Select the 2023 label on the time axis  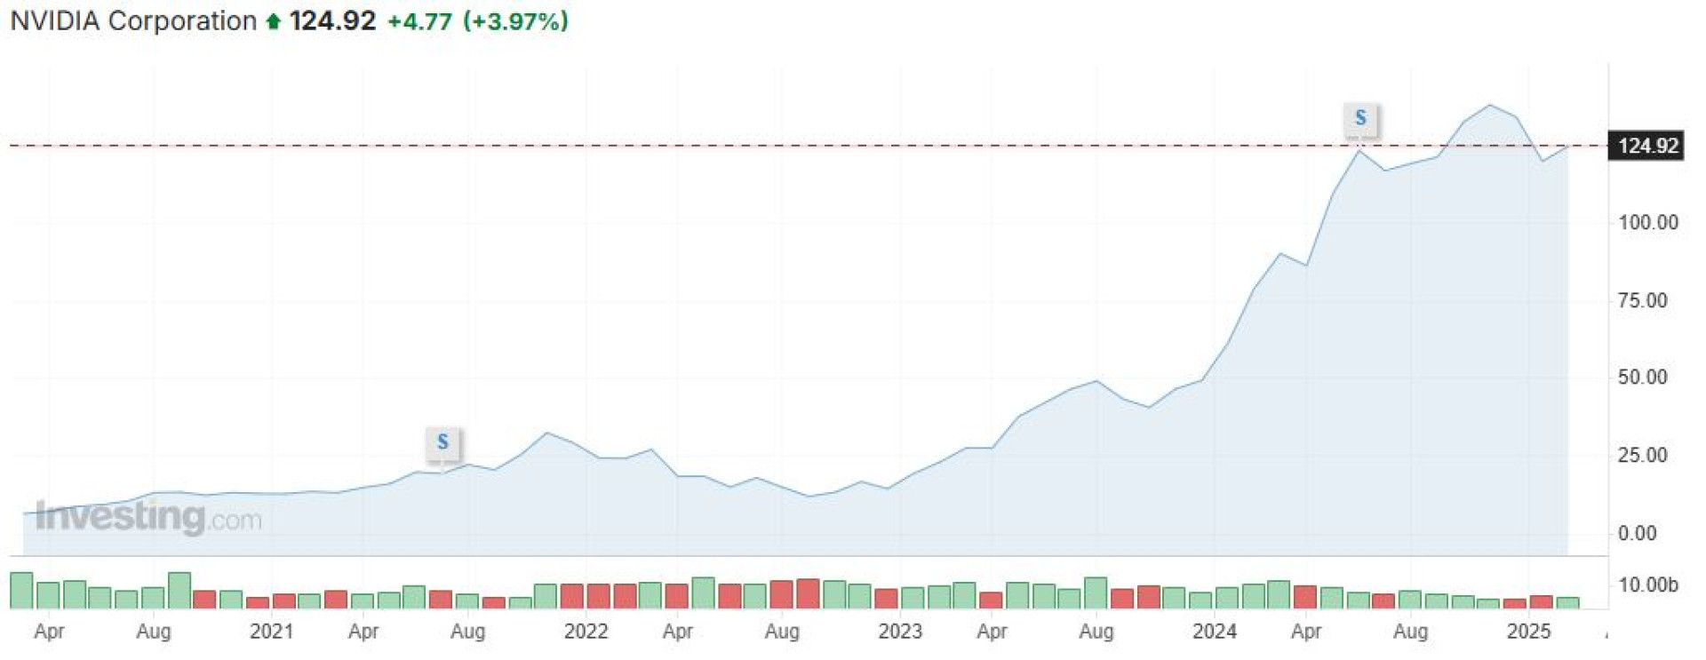pyautogui.click(x=900, y=632)
